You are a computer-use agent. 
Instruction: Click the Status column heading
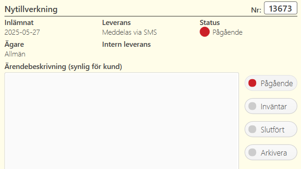pos(210,23)
